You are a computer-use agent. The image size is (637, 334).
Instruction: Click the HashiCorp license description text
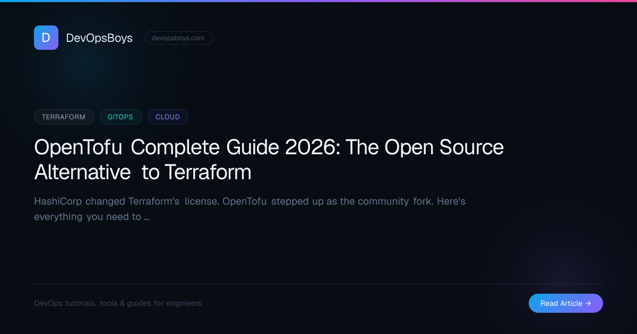pos(249,209)
